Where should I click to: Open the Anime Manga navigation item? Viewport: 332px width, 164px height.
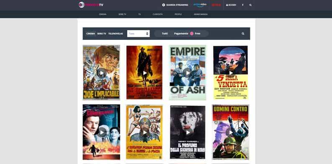click(201, 14)
